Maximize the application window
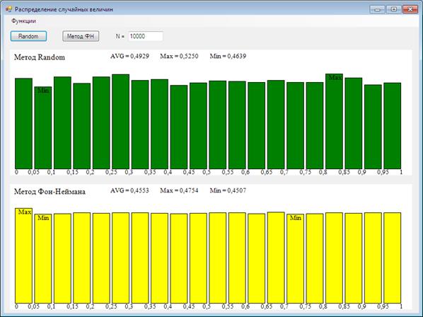This screenshot has height=317, width=423. pyautogui.click(x=393, y=9)
